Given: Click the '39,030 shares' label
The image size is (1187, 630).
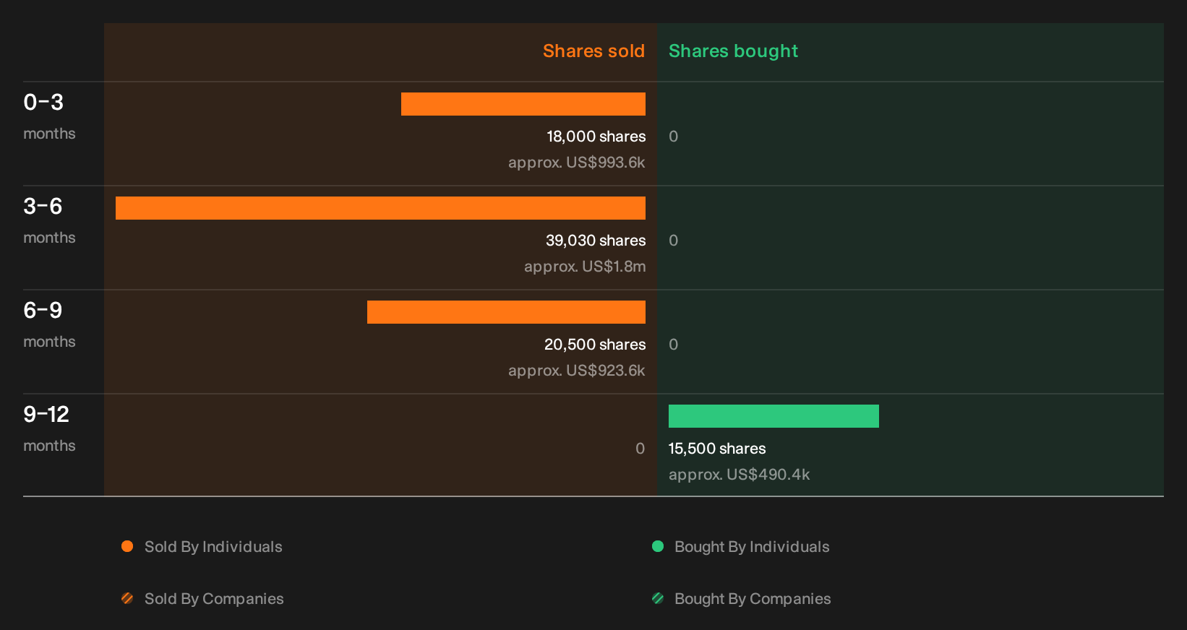Looking at the screenshot, I should coord(596,241).
